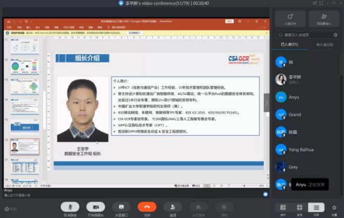Toggle microphone icon on Yang Baihua's avatar
Viewport: 344px width, 218px height.
(x=284, y=153)
